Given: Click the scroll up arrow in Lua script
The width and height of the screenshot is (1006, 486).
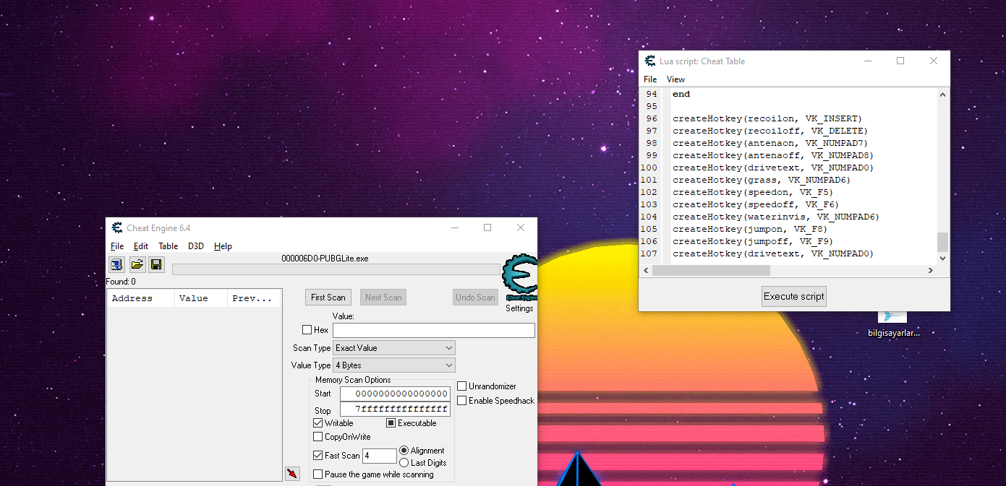Looking at the screenshot, I should pos(942,95).
